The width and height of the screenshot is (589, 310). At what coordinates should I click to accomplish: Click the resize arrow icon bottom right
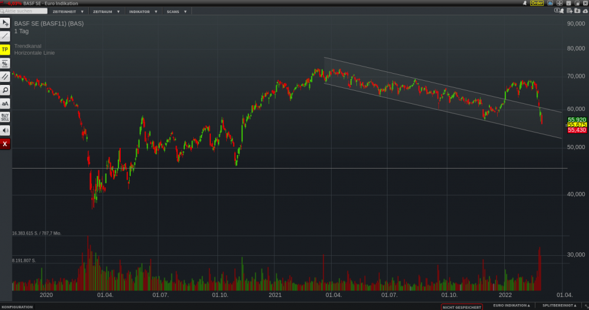(x=586, y=306)
